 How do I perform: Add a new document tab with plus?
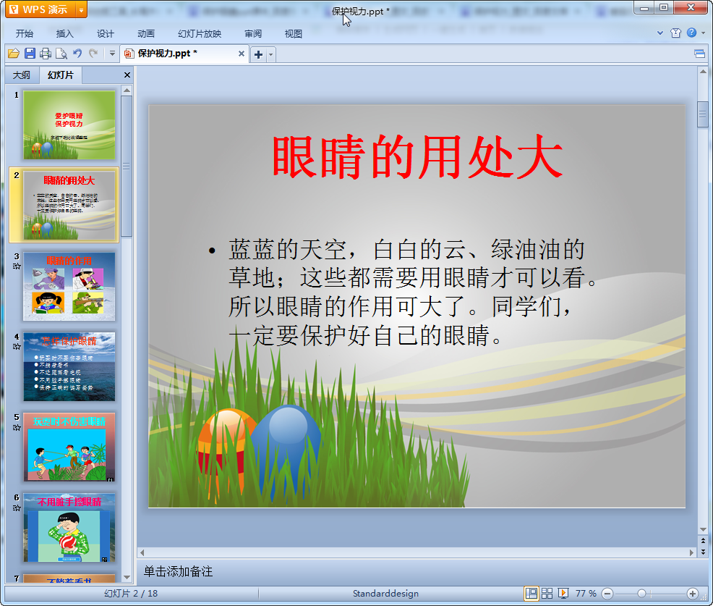click(258, 54)
